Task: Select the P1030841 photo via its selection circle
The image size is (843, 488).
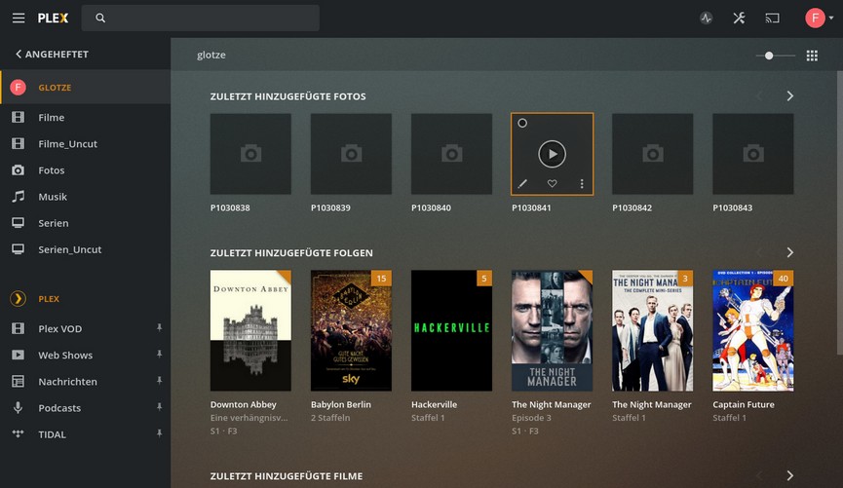Action: (522, 123)
